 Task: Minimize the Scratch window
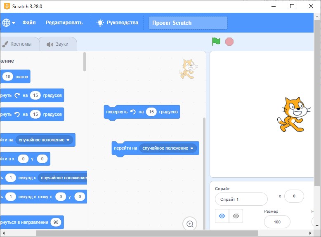274,6
